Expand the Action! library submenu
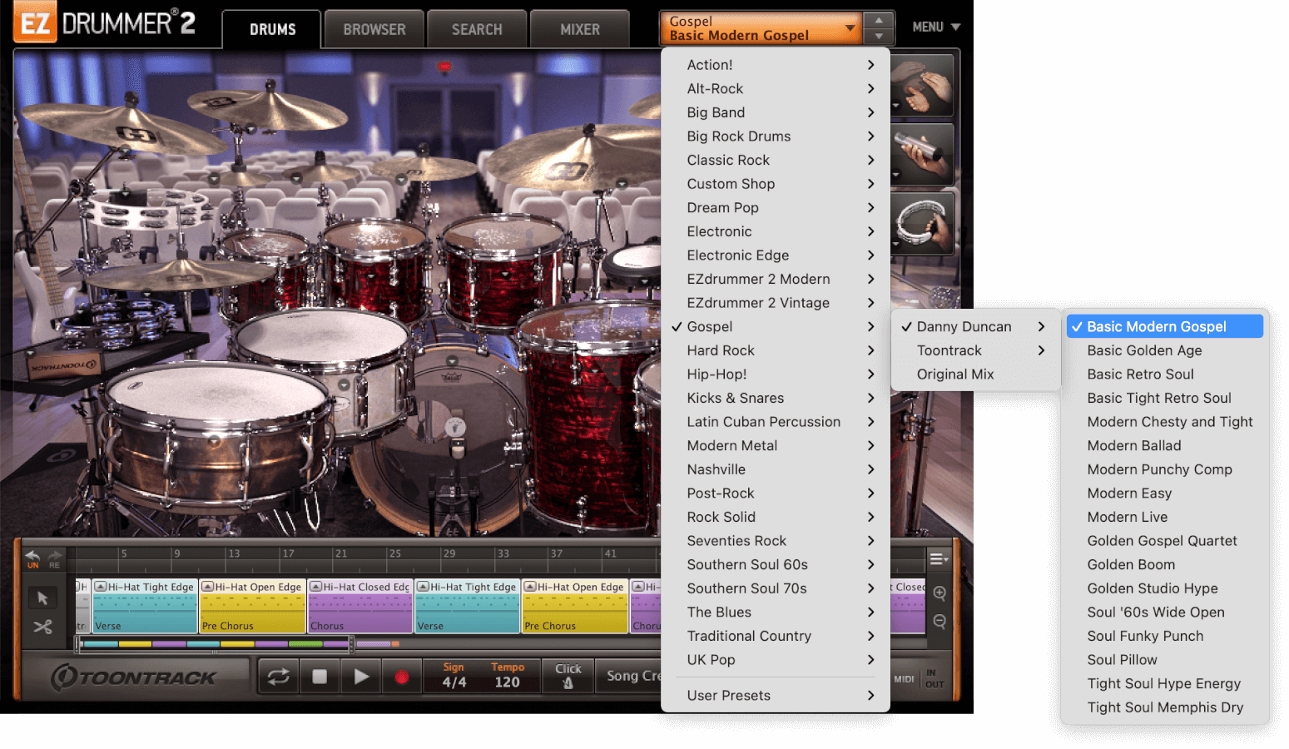The image size is (1289, 749). (776, 65)
